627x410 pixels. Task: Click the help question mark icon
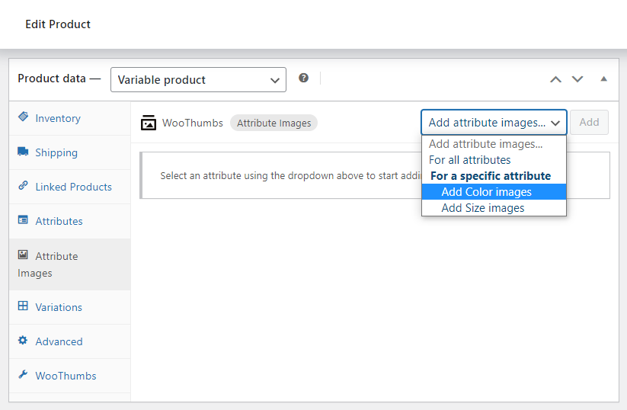pos(303,78)
